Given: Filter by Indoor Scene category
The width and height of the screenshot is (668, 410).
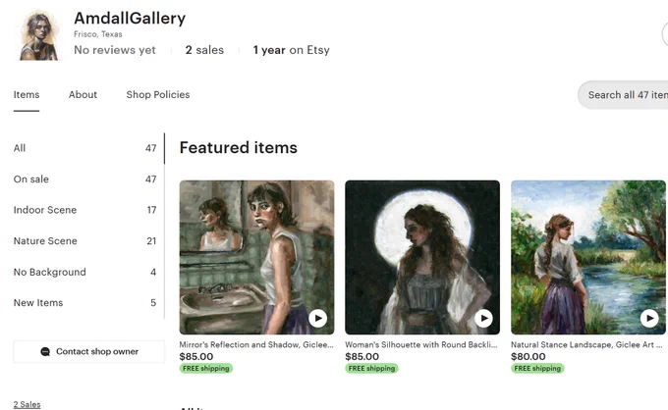Looking at the screenshot, I should click(85, 210).
